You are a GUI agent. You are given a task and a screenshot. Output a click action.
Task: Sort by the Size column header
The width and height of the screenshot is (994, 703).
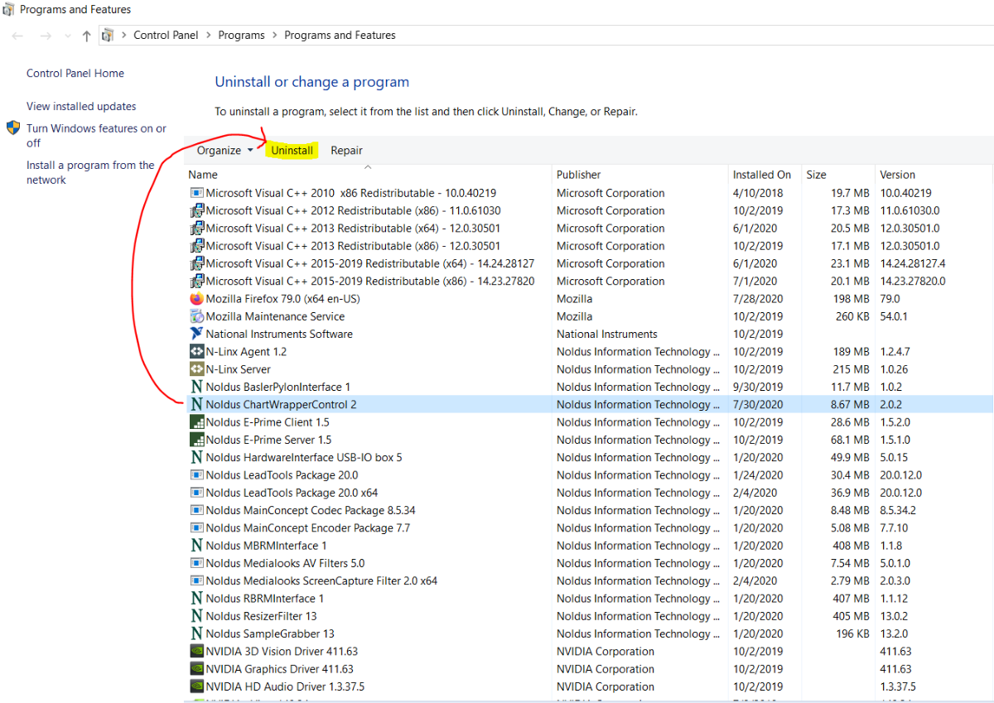point(838,175)
